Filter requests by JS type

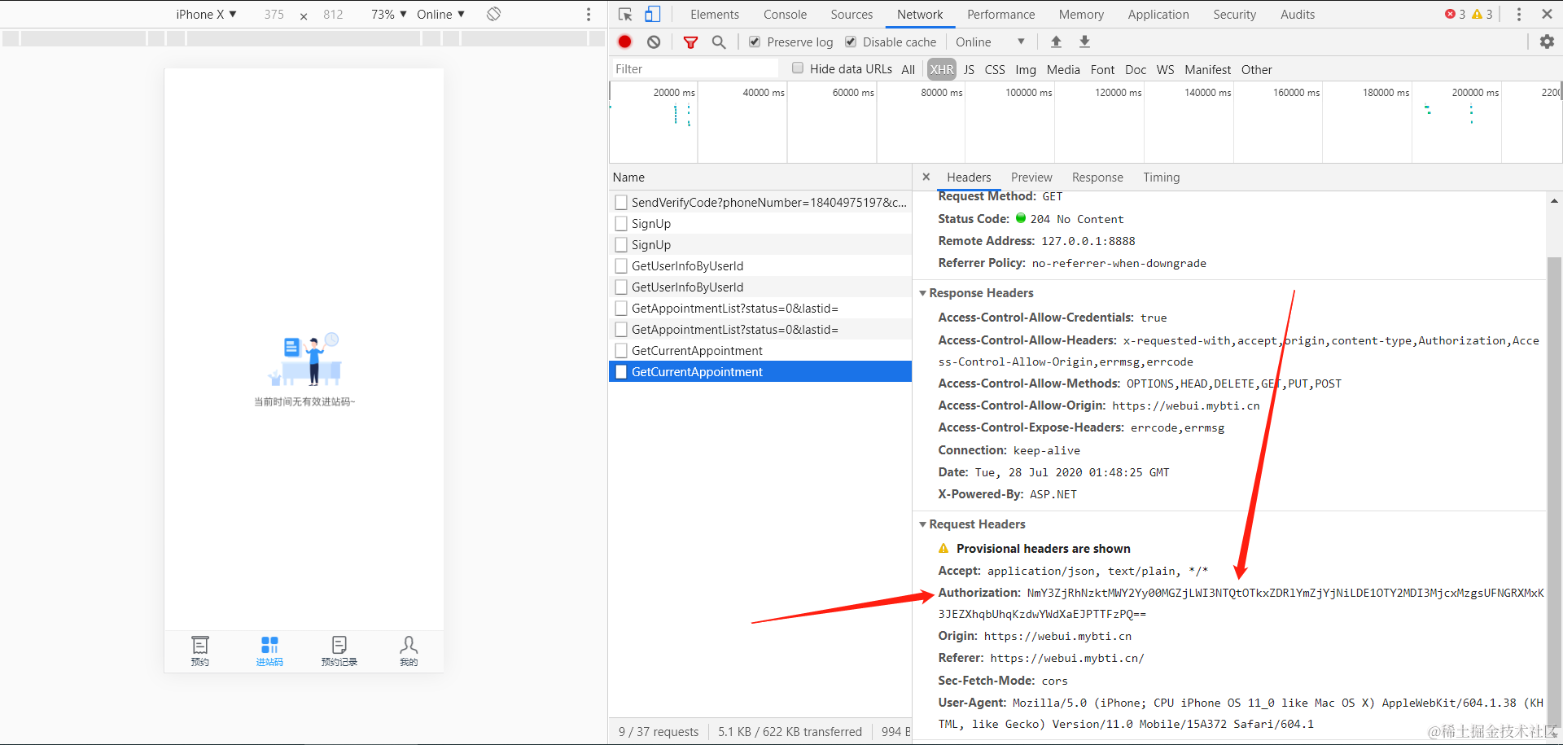tap(969, 69)
